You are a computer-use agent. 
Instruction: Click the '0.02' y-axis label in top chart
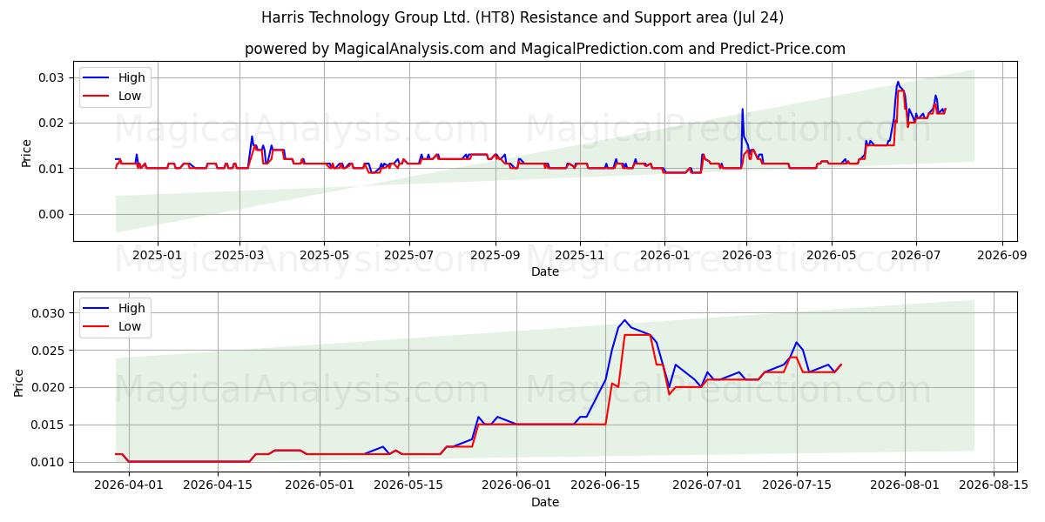(52, 123)
